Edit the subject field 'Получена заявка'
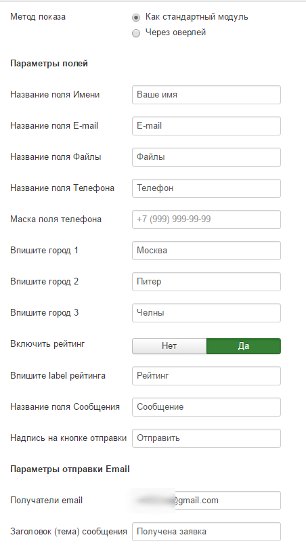Viewport: 306px width, 550px height. tap(206, 532)
